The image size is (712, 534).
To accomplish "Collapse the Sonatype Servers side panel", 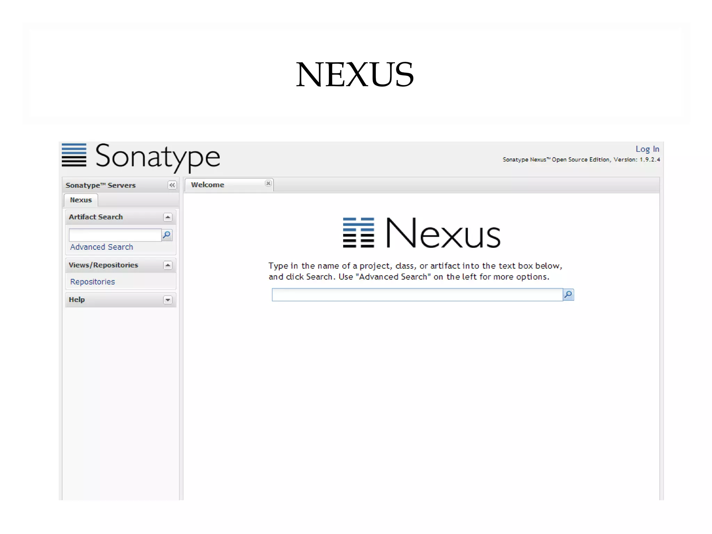I will pyautogui.click(x=172, y=185).
